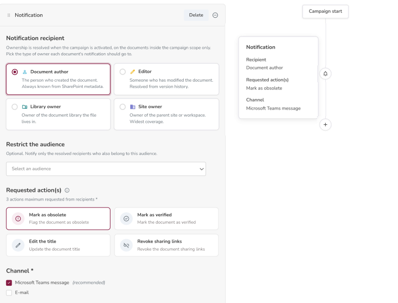
Task: Delete the Notification step
Action: (x=196, y=15)
